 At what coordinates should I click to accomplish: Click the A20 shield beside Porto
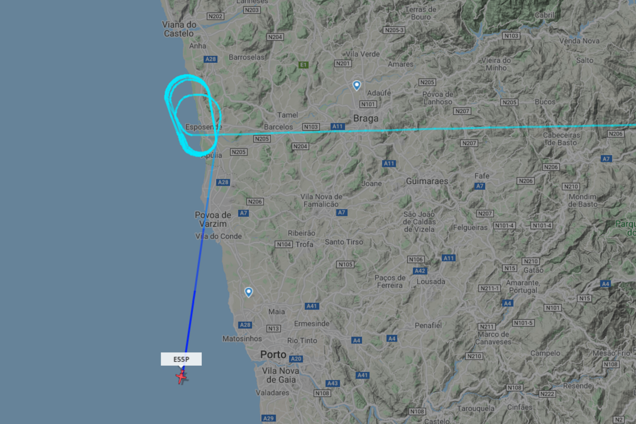pos(296,359)
